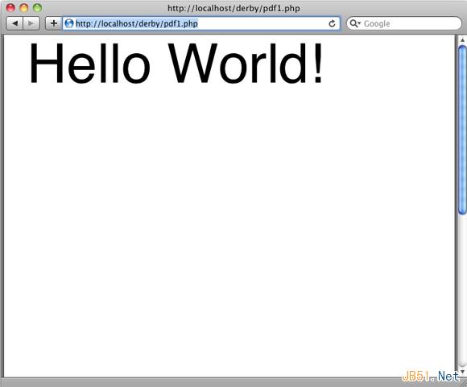The width and height of the screenshot is (467, 387).
Task: Add a bookmark with the plus button
Action: (x=54, y=23)
